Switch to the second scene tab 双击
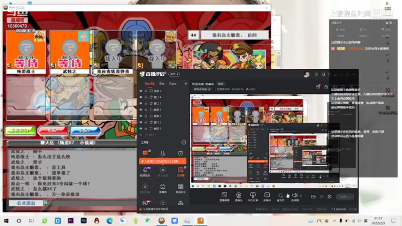The width and height of the screenshot is (402, 226). [x=162, y=84]
